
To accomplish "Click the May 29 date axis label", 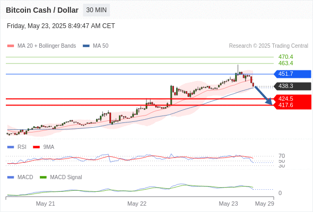I will click(265, 204).
